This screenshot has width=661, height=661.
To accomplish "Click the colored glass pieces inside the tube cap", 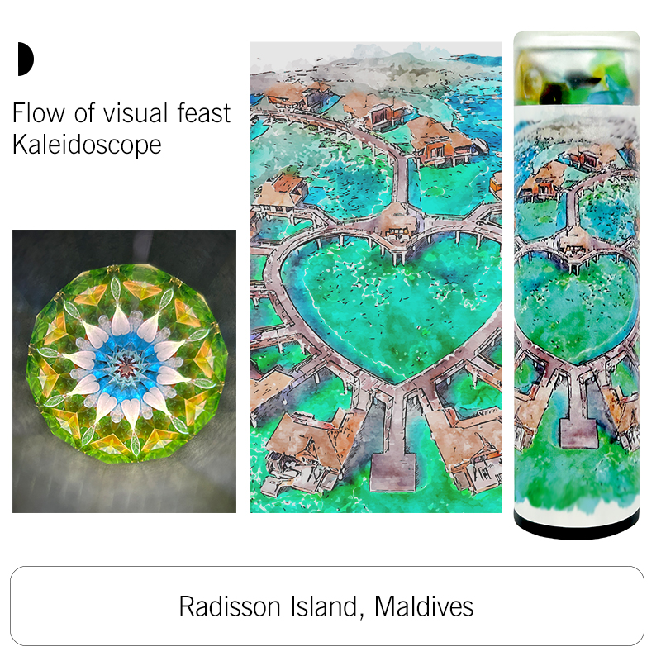I will click(x=577, y=82).
